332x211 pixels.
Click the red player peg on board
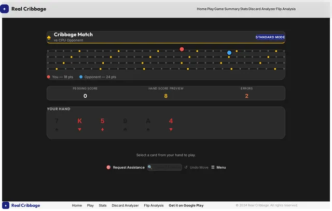pyautogui.click(x=182, y=49)
